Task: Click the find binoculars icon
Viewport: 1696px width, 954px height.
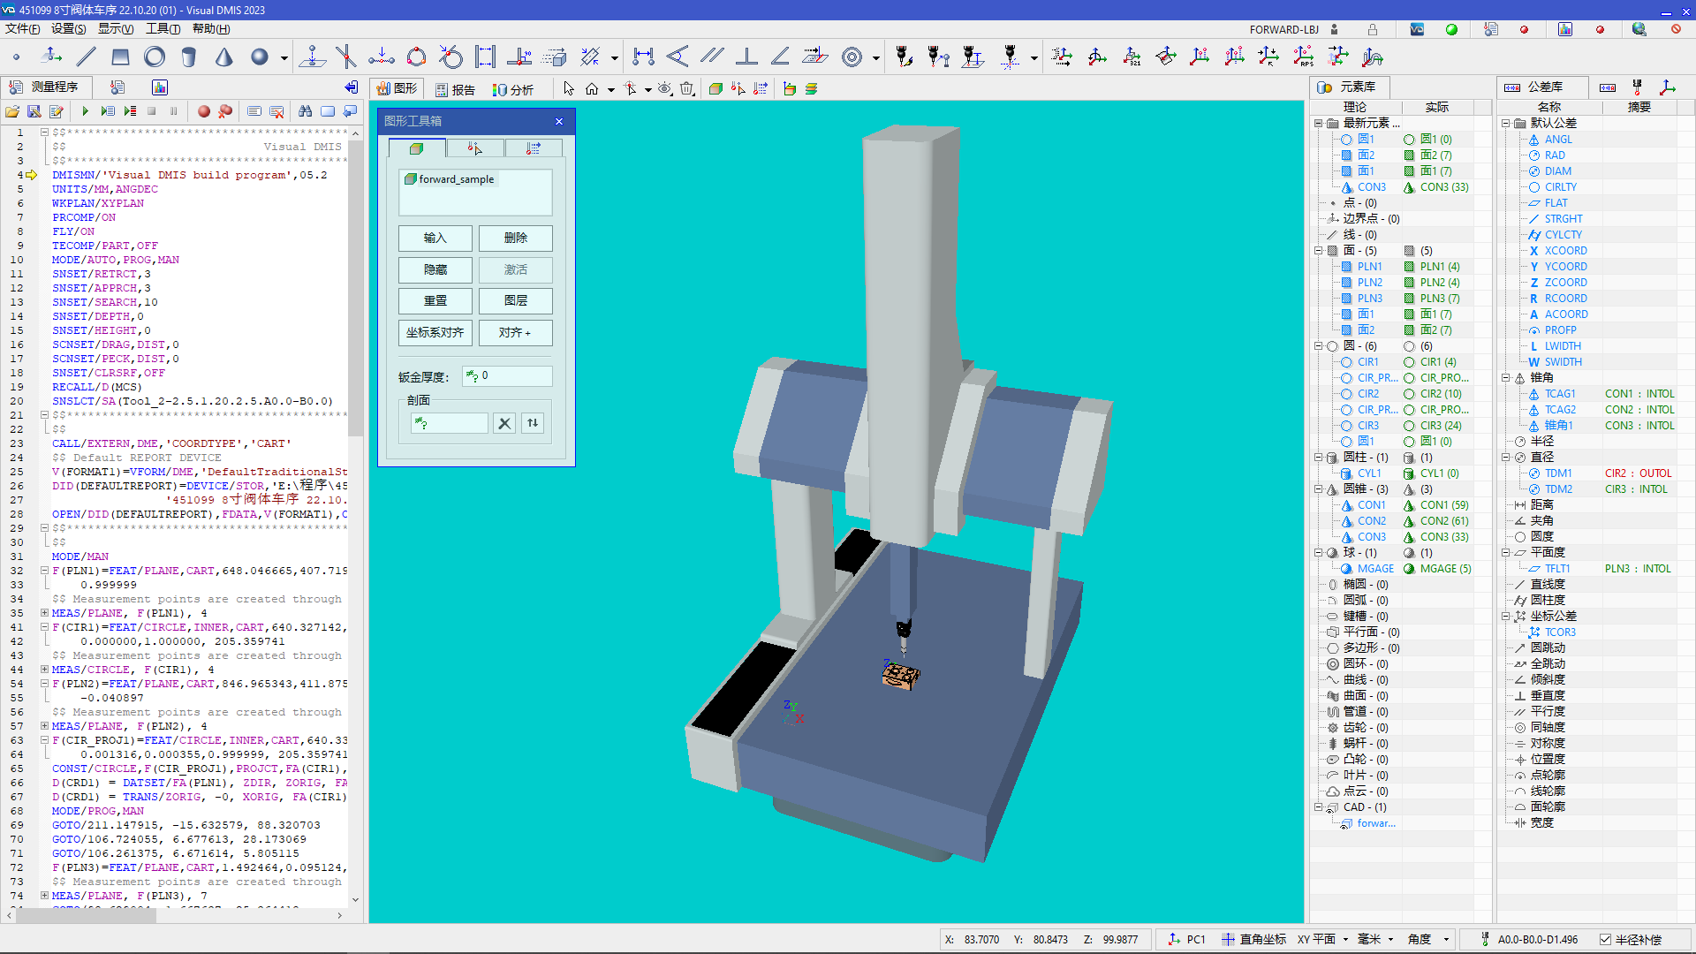Action: click(x=305, y=111)
